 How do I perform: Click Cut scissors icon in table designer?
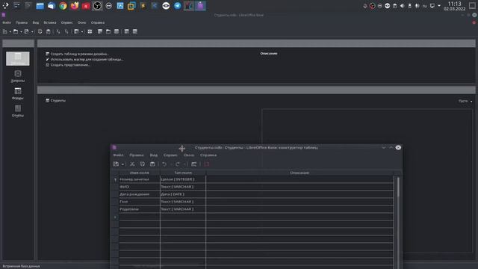[132, 164]
